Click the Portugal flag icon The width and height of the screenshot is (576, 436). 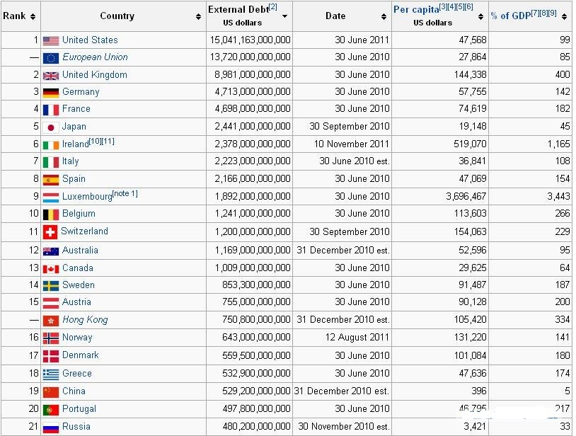(x=51, y=410)
